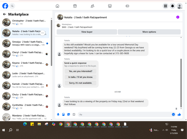Image resolution: width=187 pixels, height=139 pixels.
Task: Click the Natalia chat header title
Action: [x=86, y=17]
